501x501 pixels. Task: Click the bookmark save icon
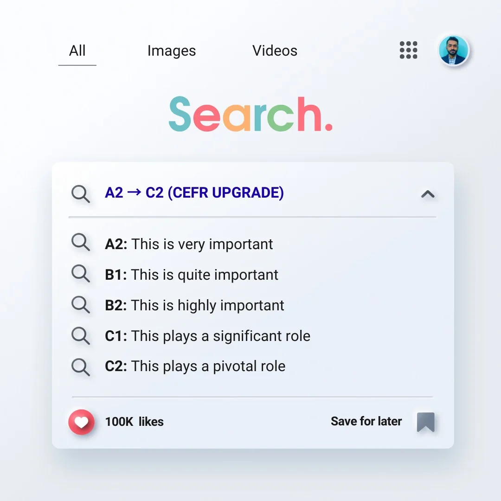425,422
